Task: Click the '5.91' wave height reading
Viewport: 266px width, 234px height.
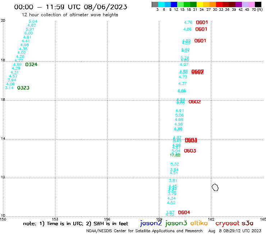Action: (x=30, y=30)
